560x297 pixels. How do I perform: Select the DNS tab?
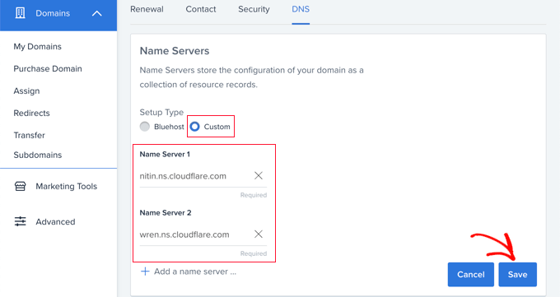(301, 9)
